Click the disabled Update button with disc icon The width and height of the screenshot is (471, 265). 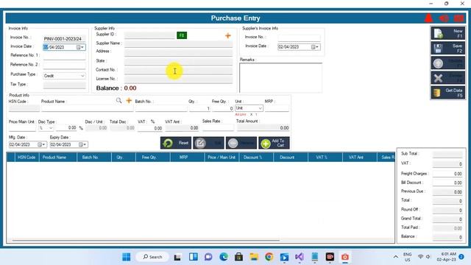coord(448,63)
